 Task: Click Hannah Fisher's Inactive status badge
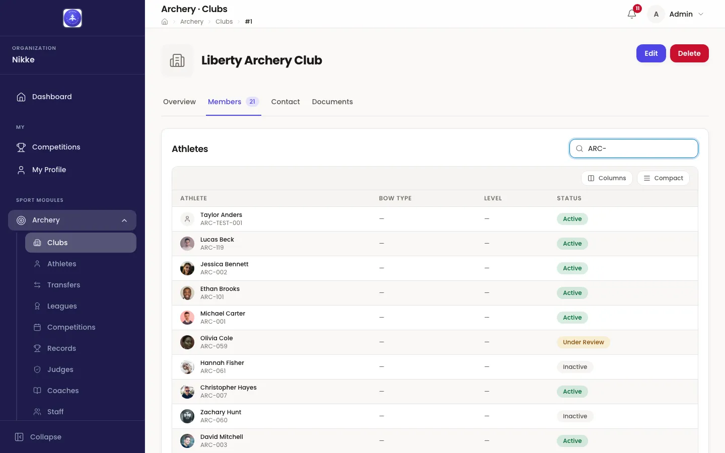pyautogui.click(x=575, y=367)
